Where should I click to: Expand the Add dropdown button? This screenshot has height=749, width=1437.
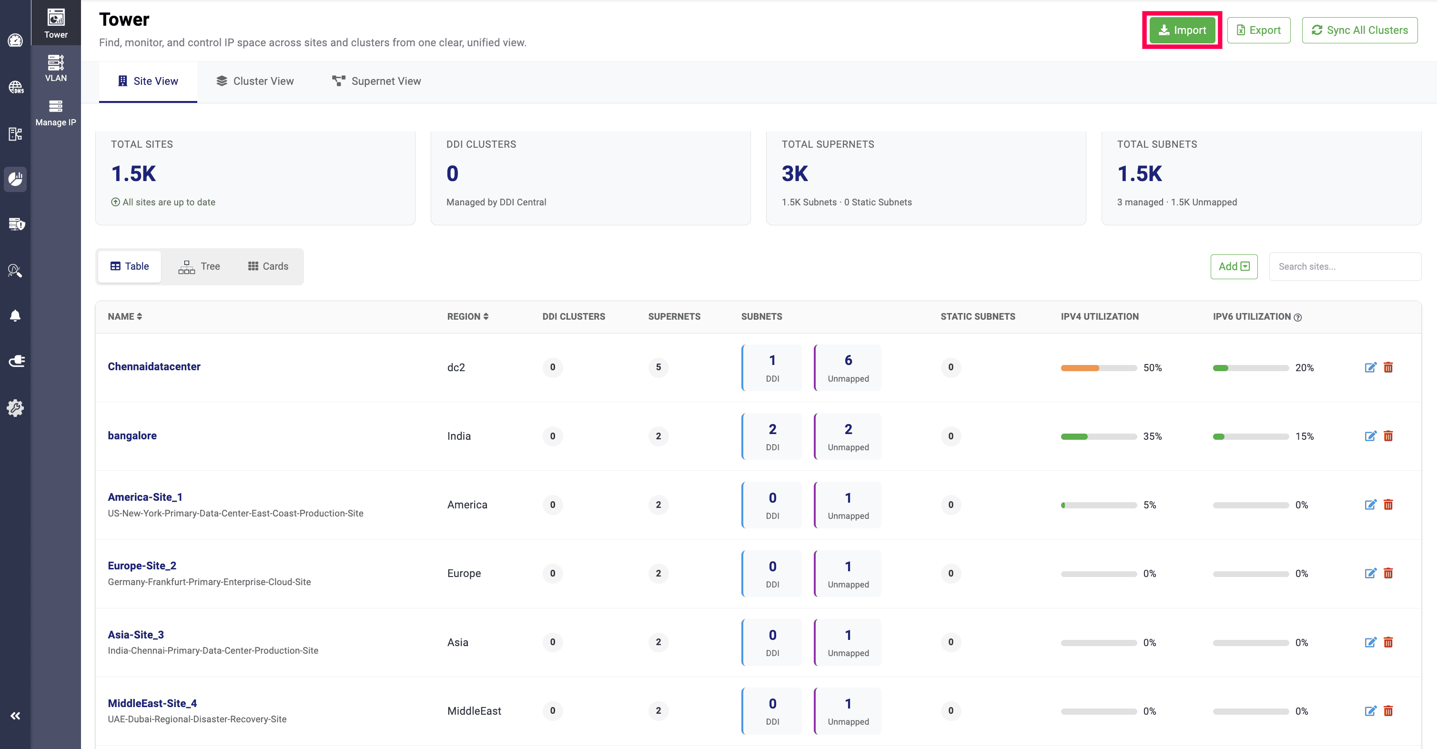[1234, 267]
